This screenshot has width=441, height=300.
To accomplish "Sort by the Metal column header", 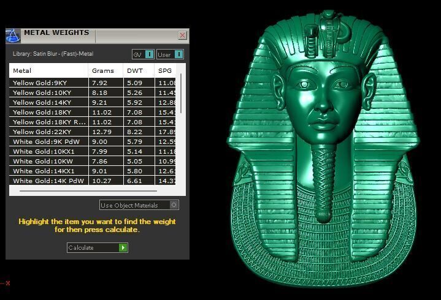I will [x=48, y=71].
